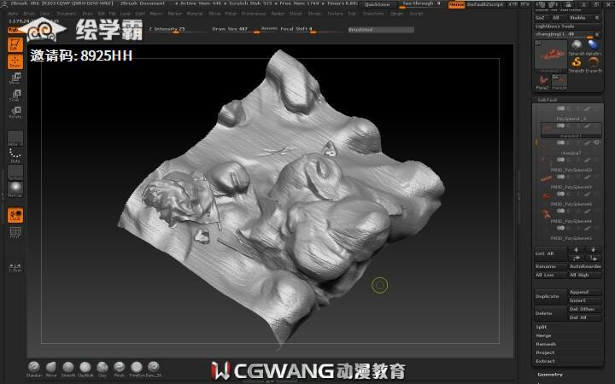
Task: Switch to the Move transform tool
Action: (15, 79)
